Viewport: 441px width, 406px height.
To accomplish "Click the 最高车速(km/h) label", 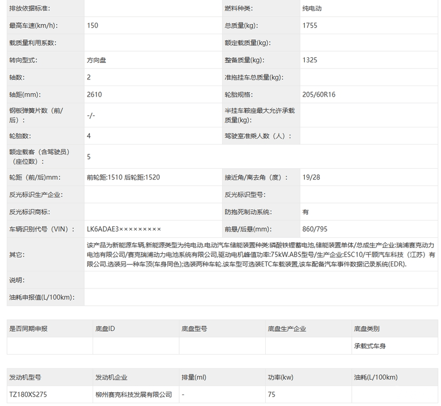I will click(x=33, y=25).
